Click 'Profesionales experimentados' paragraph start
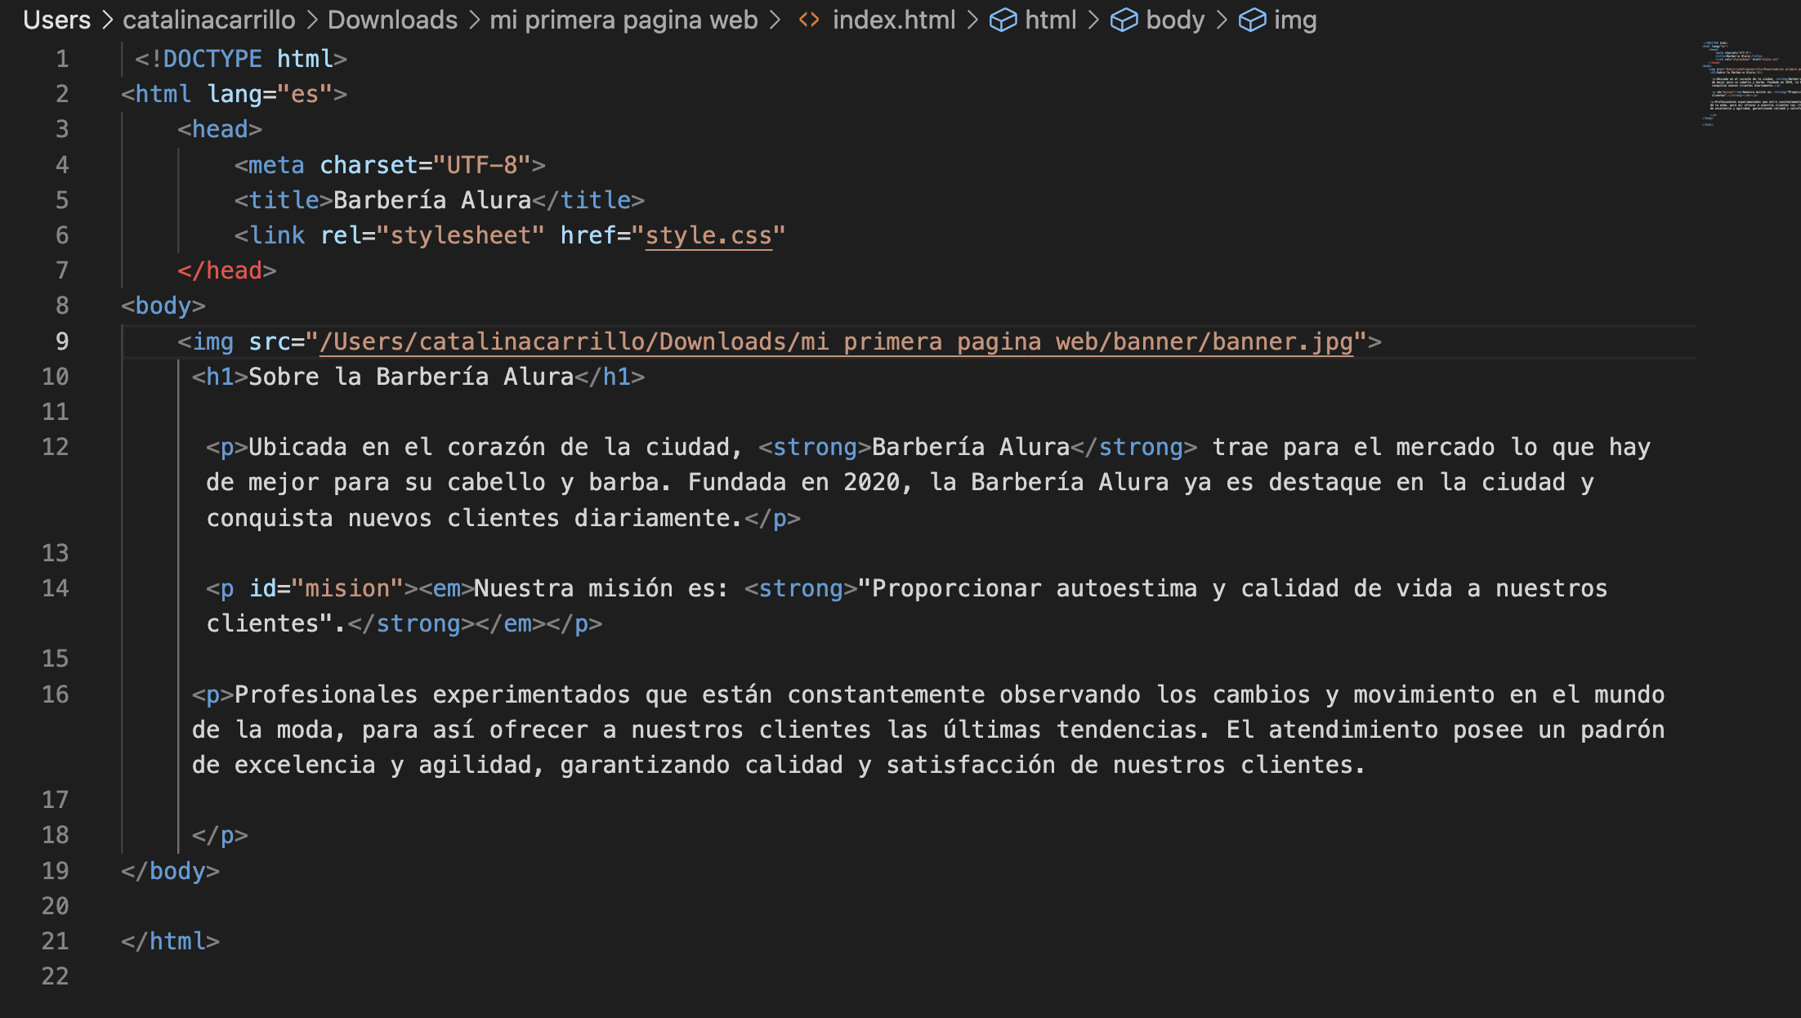 pyautogui.click(x=432, y=694)
